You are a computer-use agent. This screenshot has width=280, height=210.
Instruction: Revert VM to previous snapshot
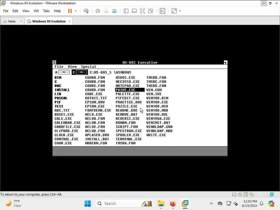[106, 11]
